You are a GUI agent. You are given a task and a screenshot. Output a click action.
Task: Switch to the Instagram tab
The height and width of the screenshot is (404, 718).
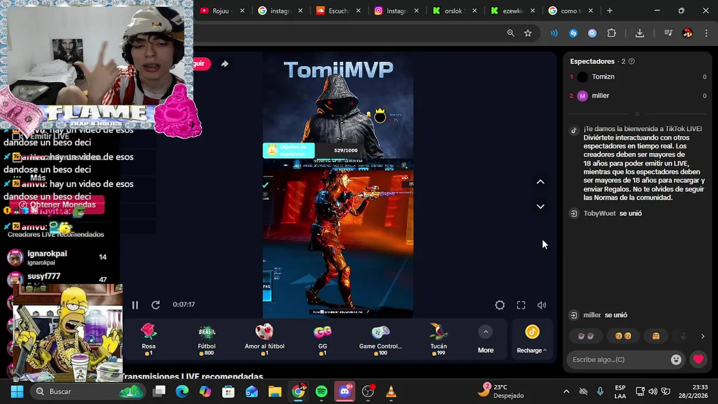[x=397, y=11]
